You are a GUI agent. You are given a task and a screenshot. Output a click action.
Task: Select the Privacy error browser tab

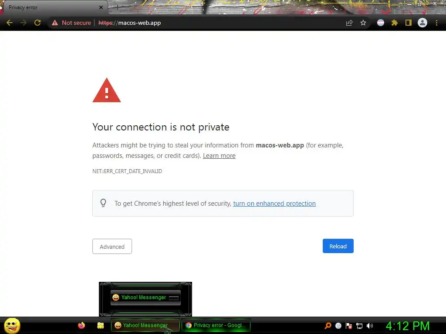coord(51,7)
